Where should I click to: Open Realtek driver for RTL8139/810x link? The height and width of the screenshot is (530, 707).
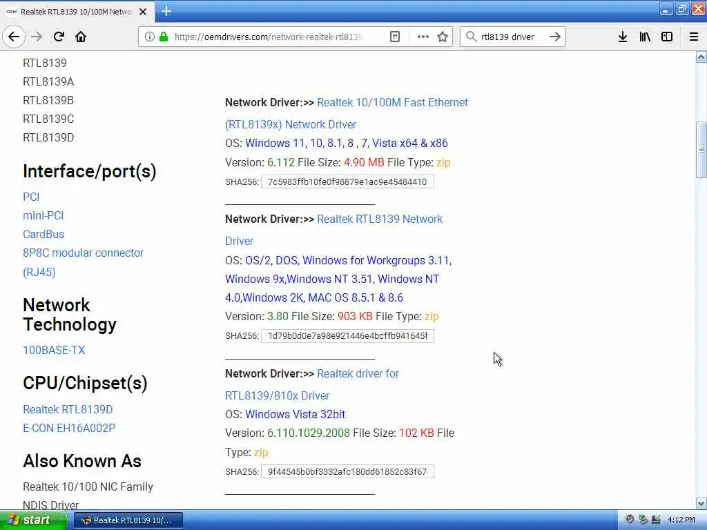pyautogui.click(x=312, y=384)
